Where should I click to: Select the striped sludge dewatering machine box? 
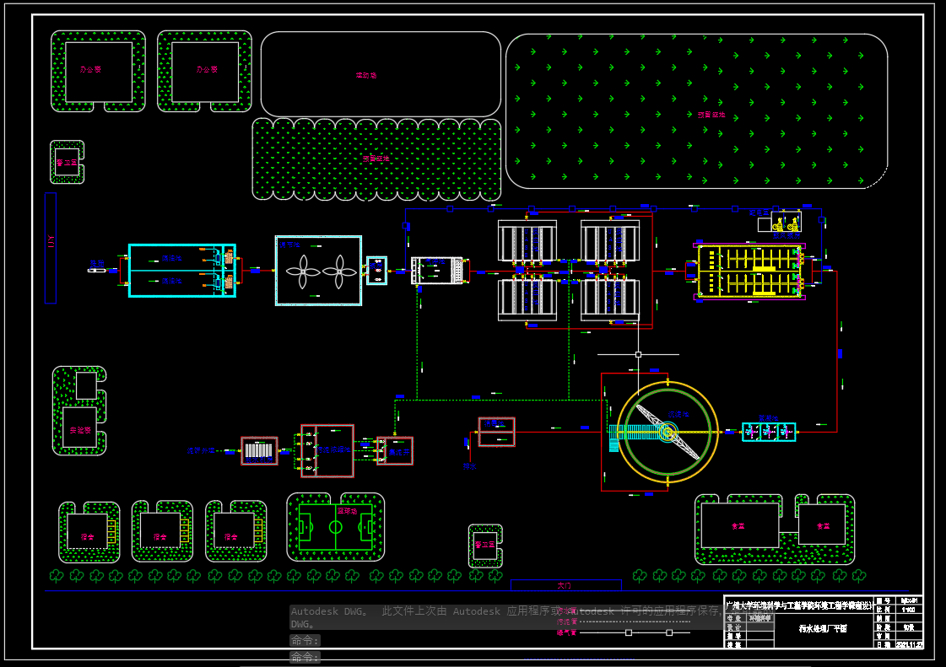pyautogui.click(x=259, y=451)
